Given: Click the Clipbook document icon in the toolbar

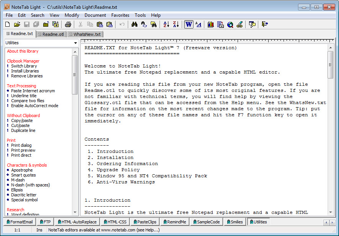Looking at the screenshot, I should (x=220, y=24).
